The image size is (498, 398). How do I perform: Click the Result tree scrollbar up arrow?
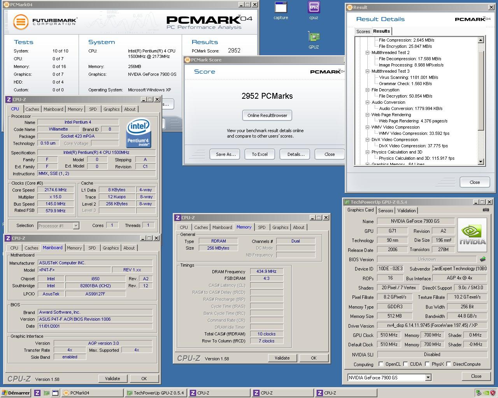pyautogui.click(x=480, y=40)
